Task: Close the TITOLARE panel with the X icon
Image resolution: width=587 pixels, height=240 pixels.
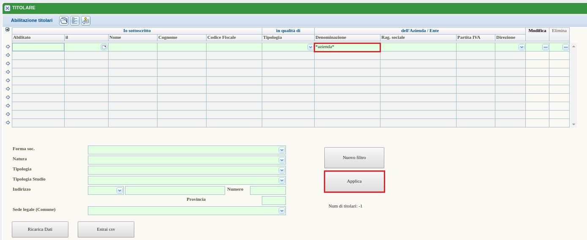Action: (x=7, y=8)
